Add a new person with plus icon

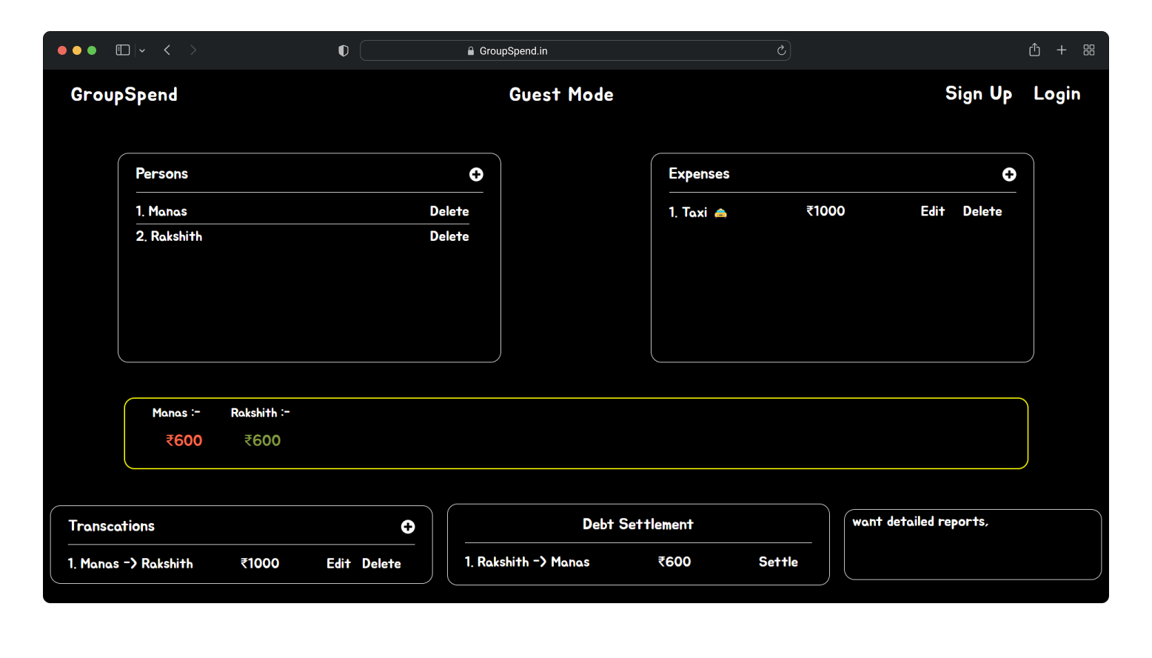pos(476,174)
